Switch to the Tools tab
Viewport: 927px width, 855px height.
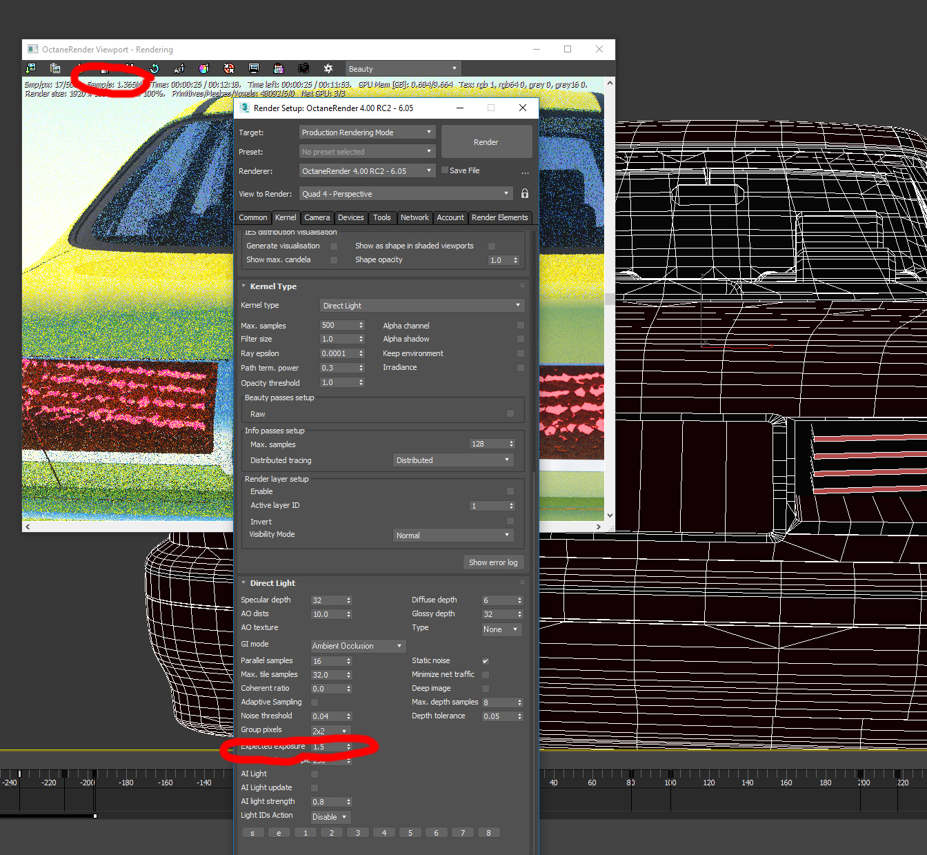coord(382,217)
